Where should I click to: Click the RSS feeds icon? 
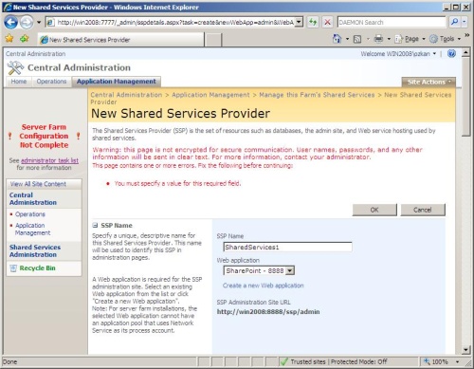click(357, 39)
